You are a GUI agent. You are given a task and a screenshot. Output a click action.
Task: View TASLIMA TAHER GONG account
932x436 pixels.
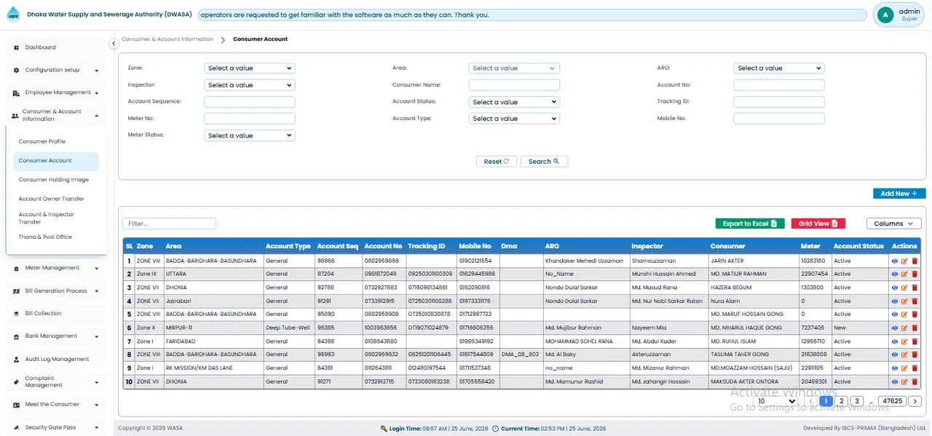pos(895,354)
